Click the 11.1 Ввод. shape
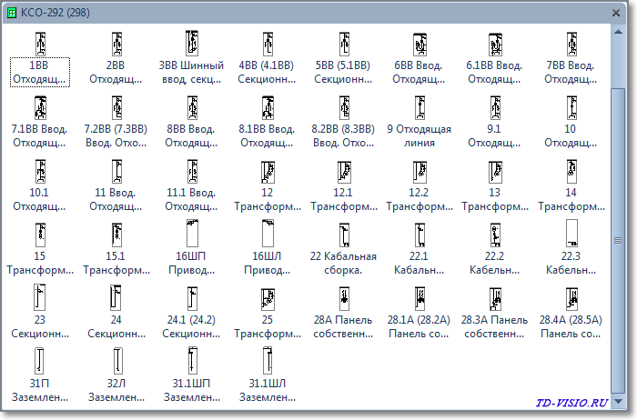 [191, 185]
